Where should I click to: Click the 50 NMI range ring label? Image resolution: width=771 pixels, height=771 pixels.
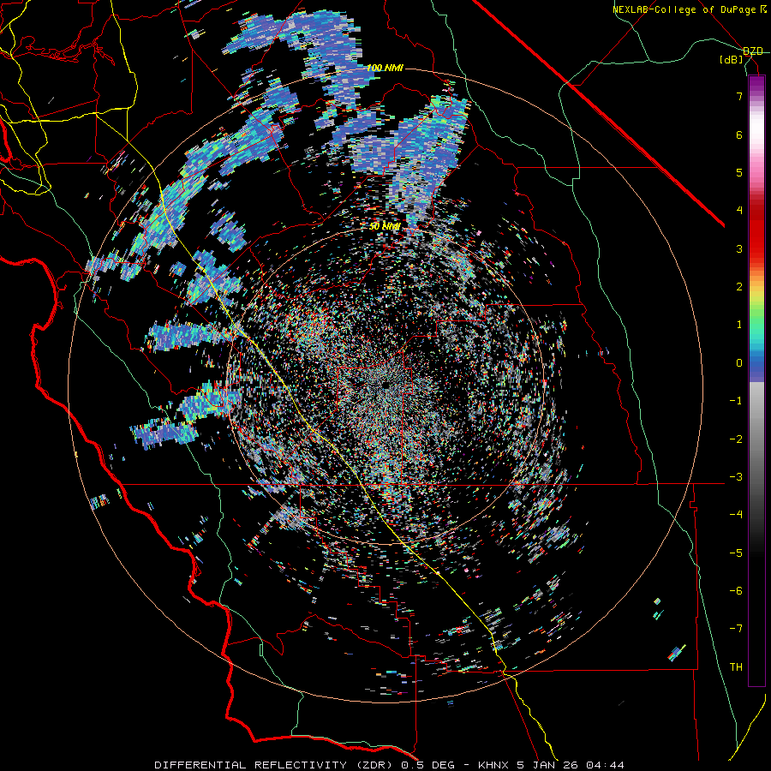tap(385, 227)
